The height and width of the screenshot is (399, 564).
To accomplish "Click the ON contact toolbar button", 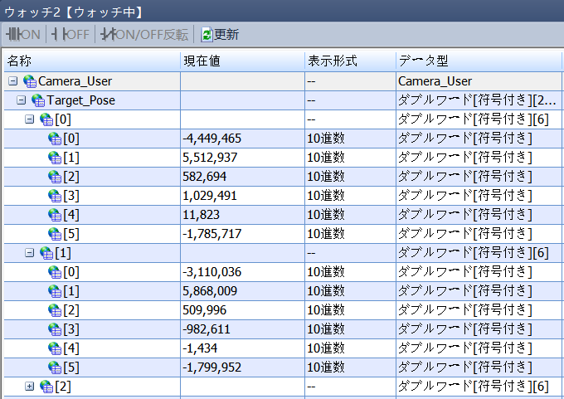I will point(22,35).
